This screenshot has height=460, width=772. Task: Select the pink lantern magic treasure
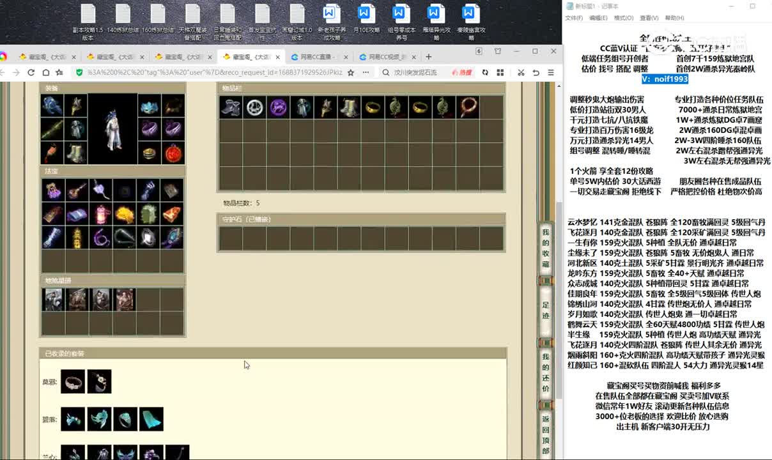point(100,214)
